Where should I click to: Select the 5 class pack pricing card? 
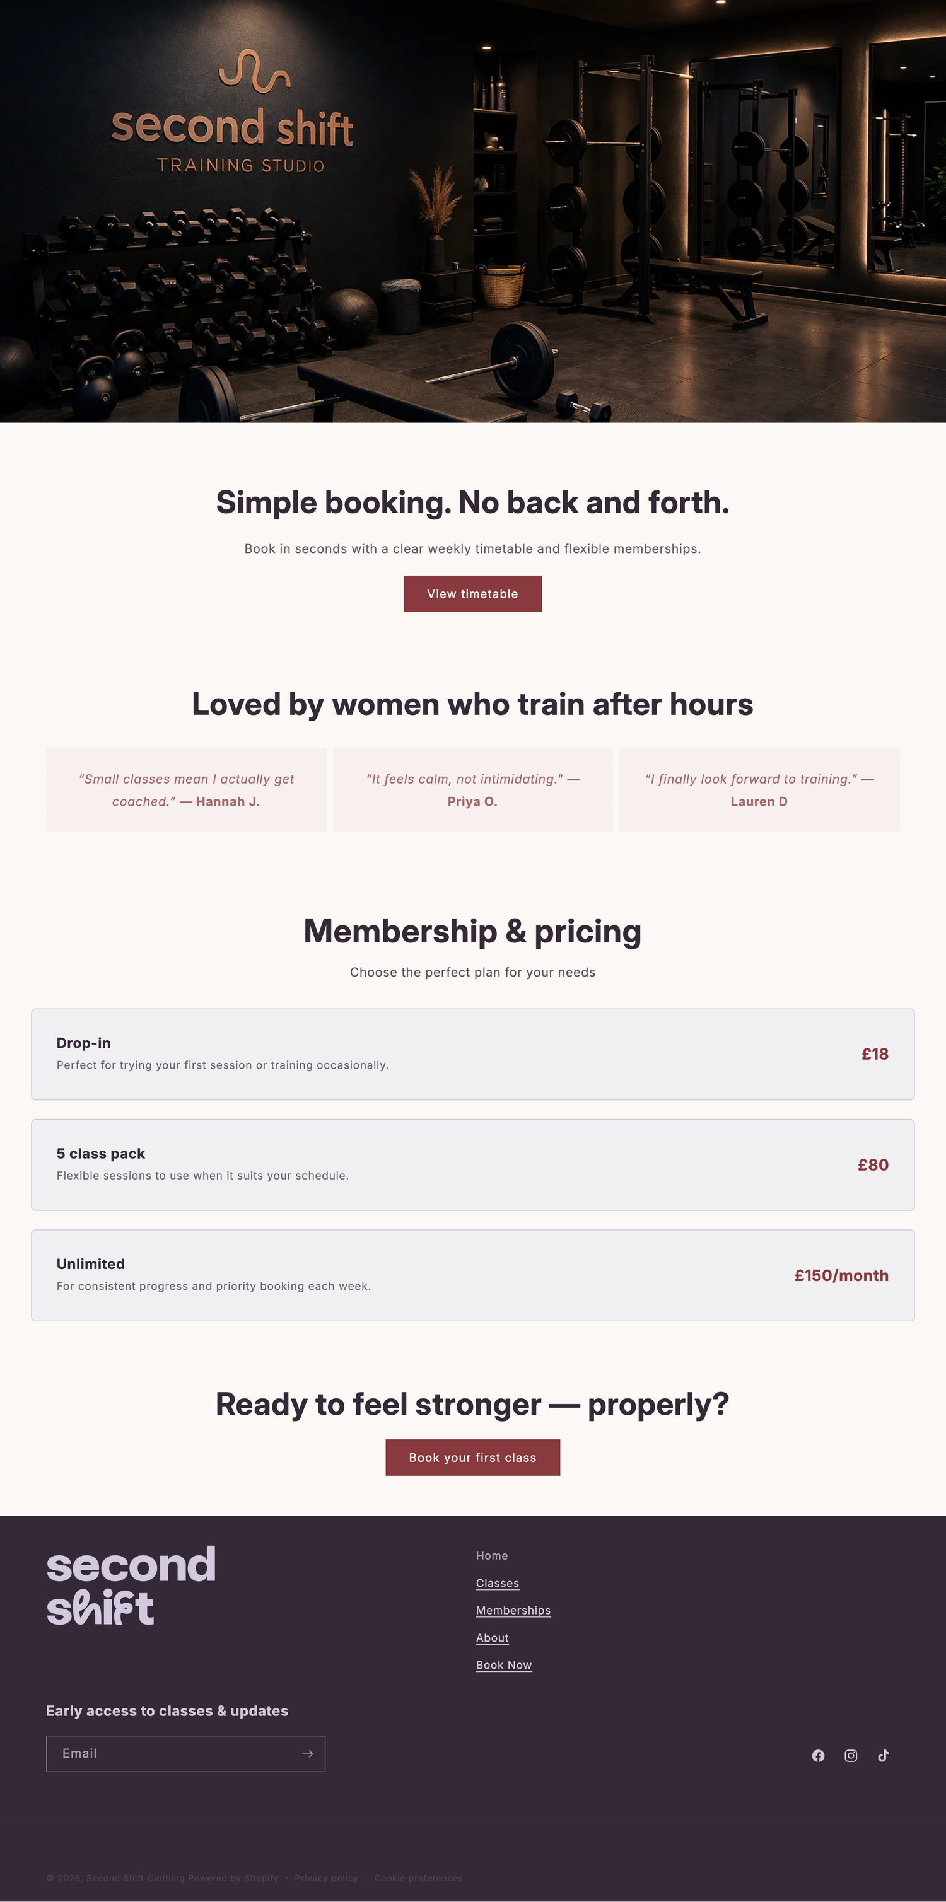click(x=472, y=1164)
